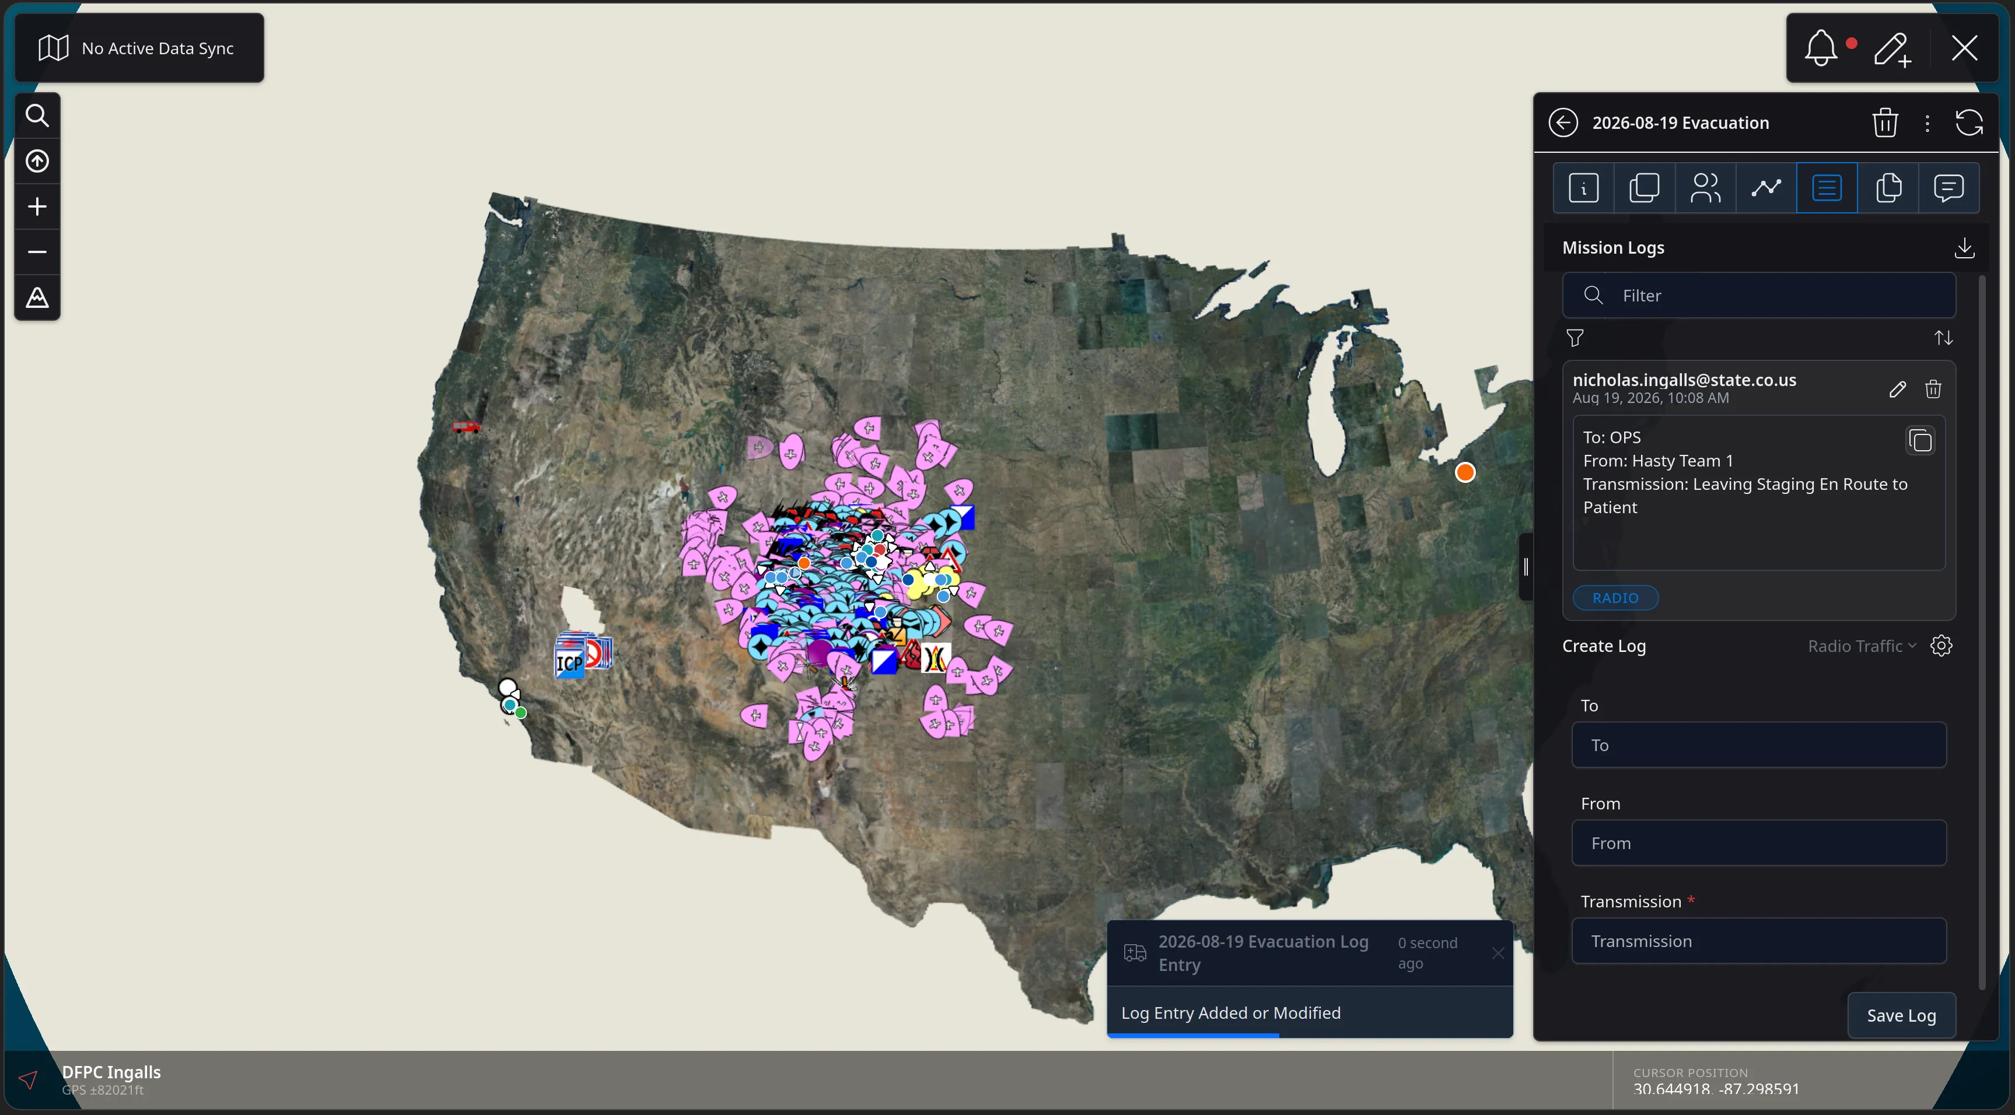Image resolution: width=2015 pixels, height=1115 pixels.
Task: Click the Filter search field
Action: tap(1758, 296)
